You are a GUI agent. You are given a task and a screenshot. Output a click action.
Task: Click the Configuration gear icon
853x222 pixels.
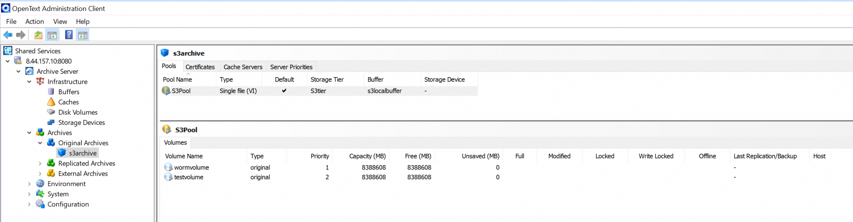coord(40,204)
